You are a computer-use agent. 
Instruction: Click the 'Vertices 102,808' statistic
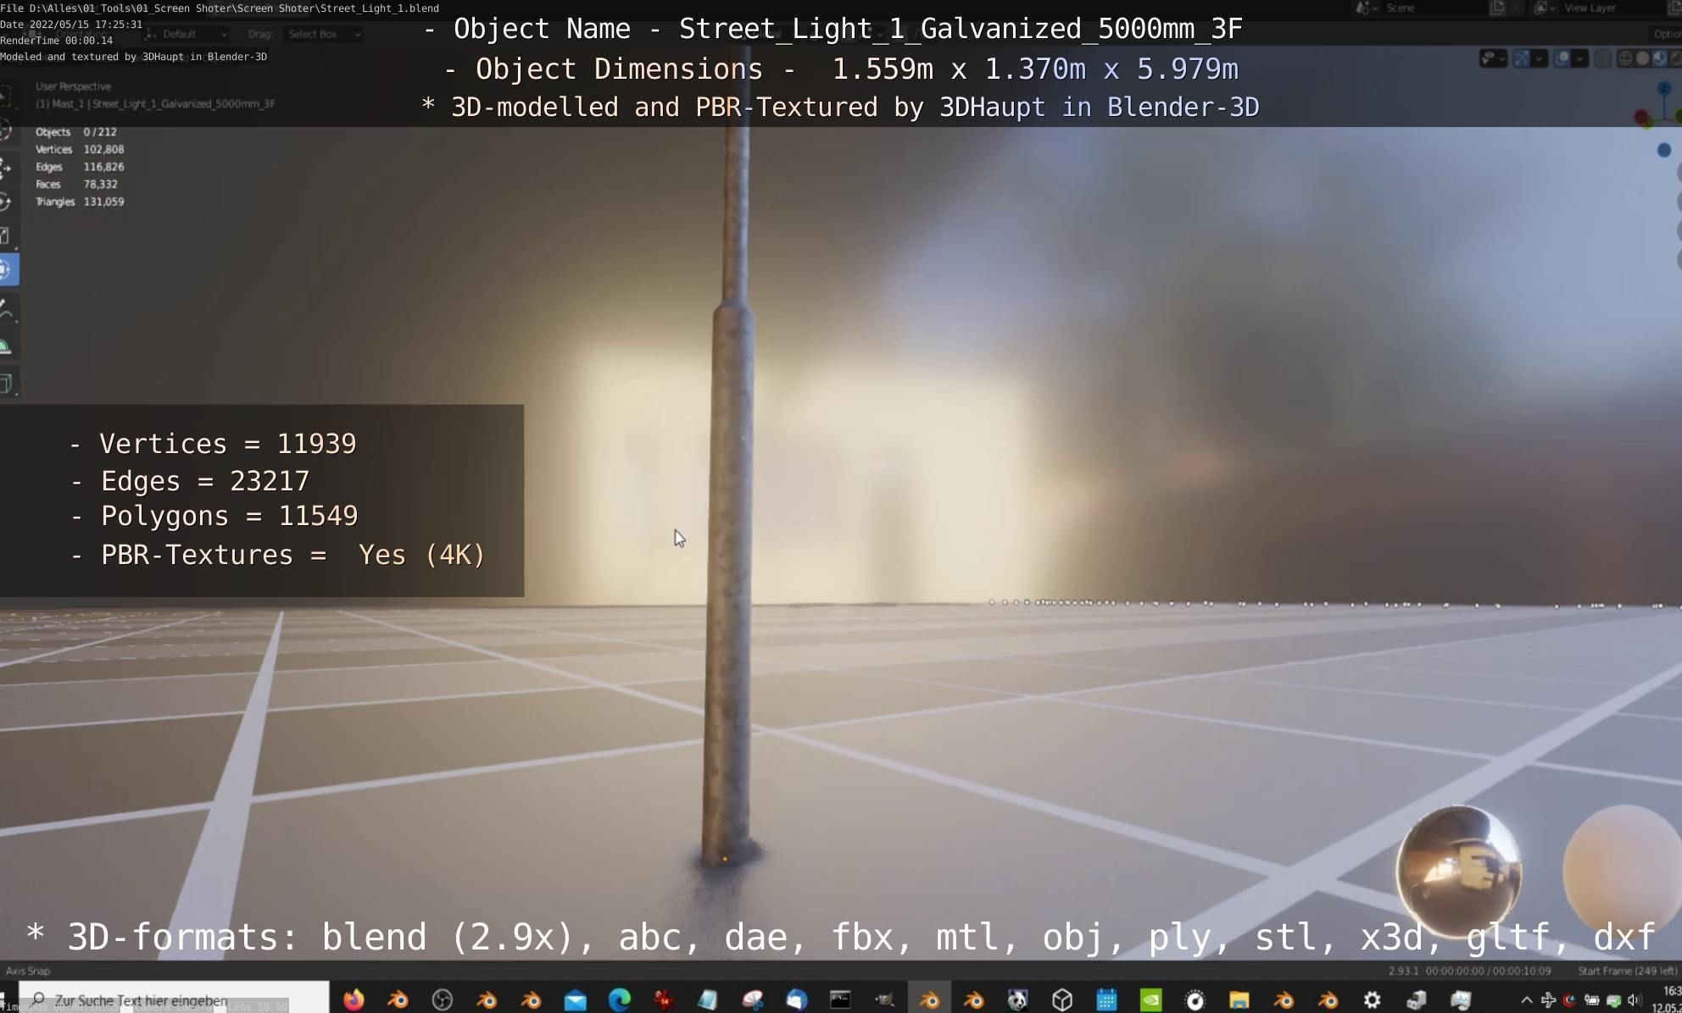coord(80,149)
